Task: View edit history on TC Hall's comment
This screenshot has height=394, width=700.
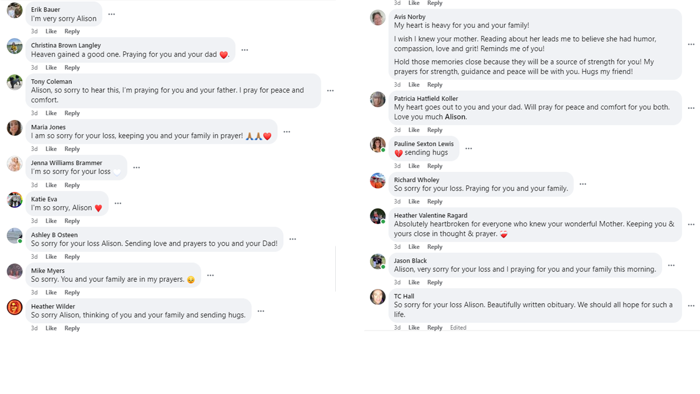Action: tap(458, 328)
